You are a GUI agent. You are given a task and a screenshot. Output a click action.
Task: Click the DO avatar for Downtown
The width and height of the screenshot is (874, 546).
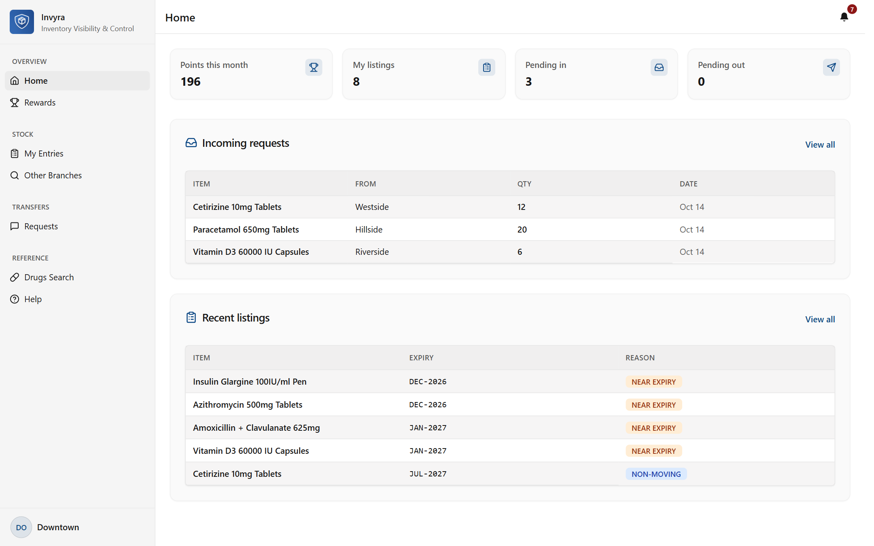(21, 527)
